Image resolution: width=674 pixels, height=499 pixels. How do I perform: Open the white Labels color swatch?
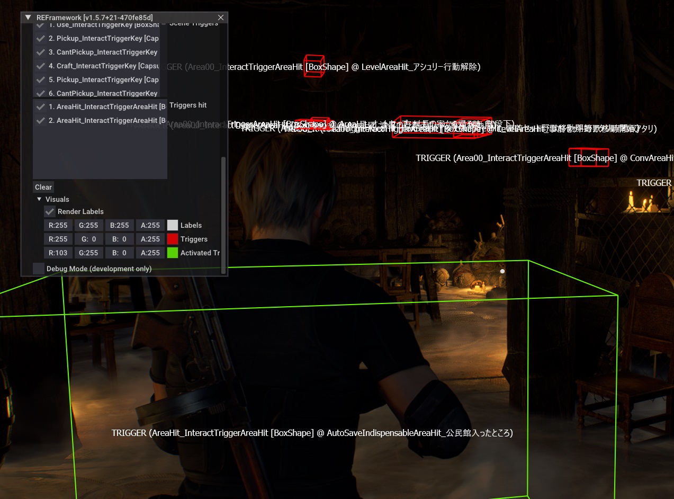pos(173,225)
